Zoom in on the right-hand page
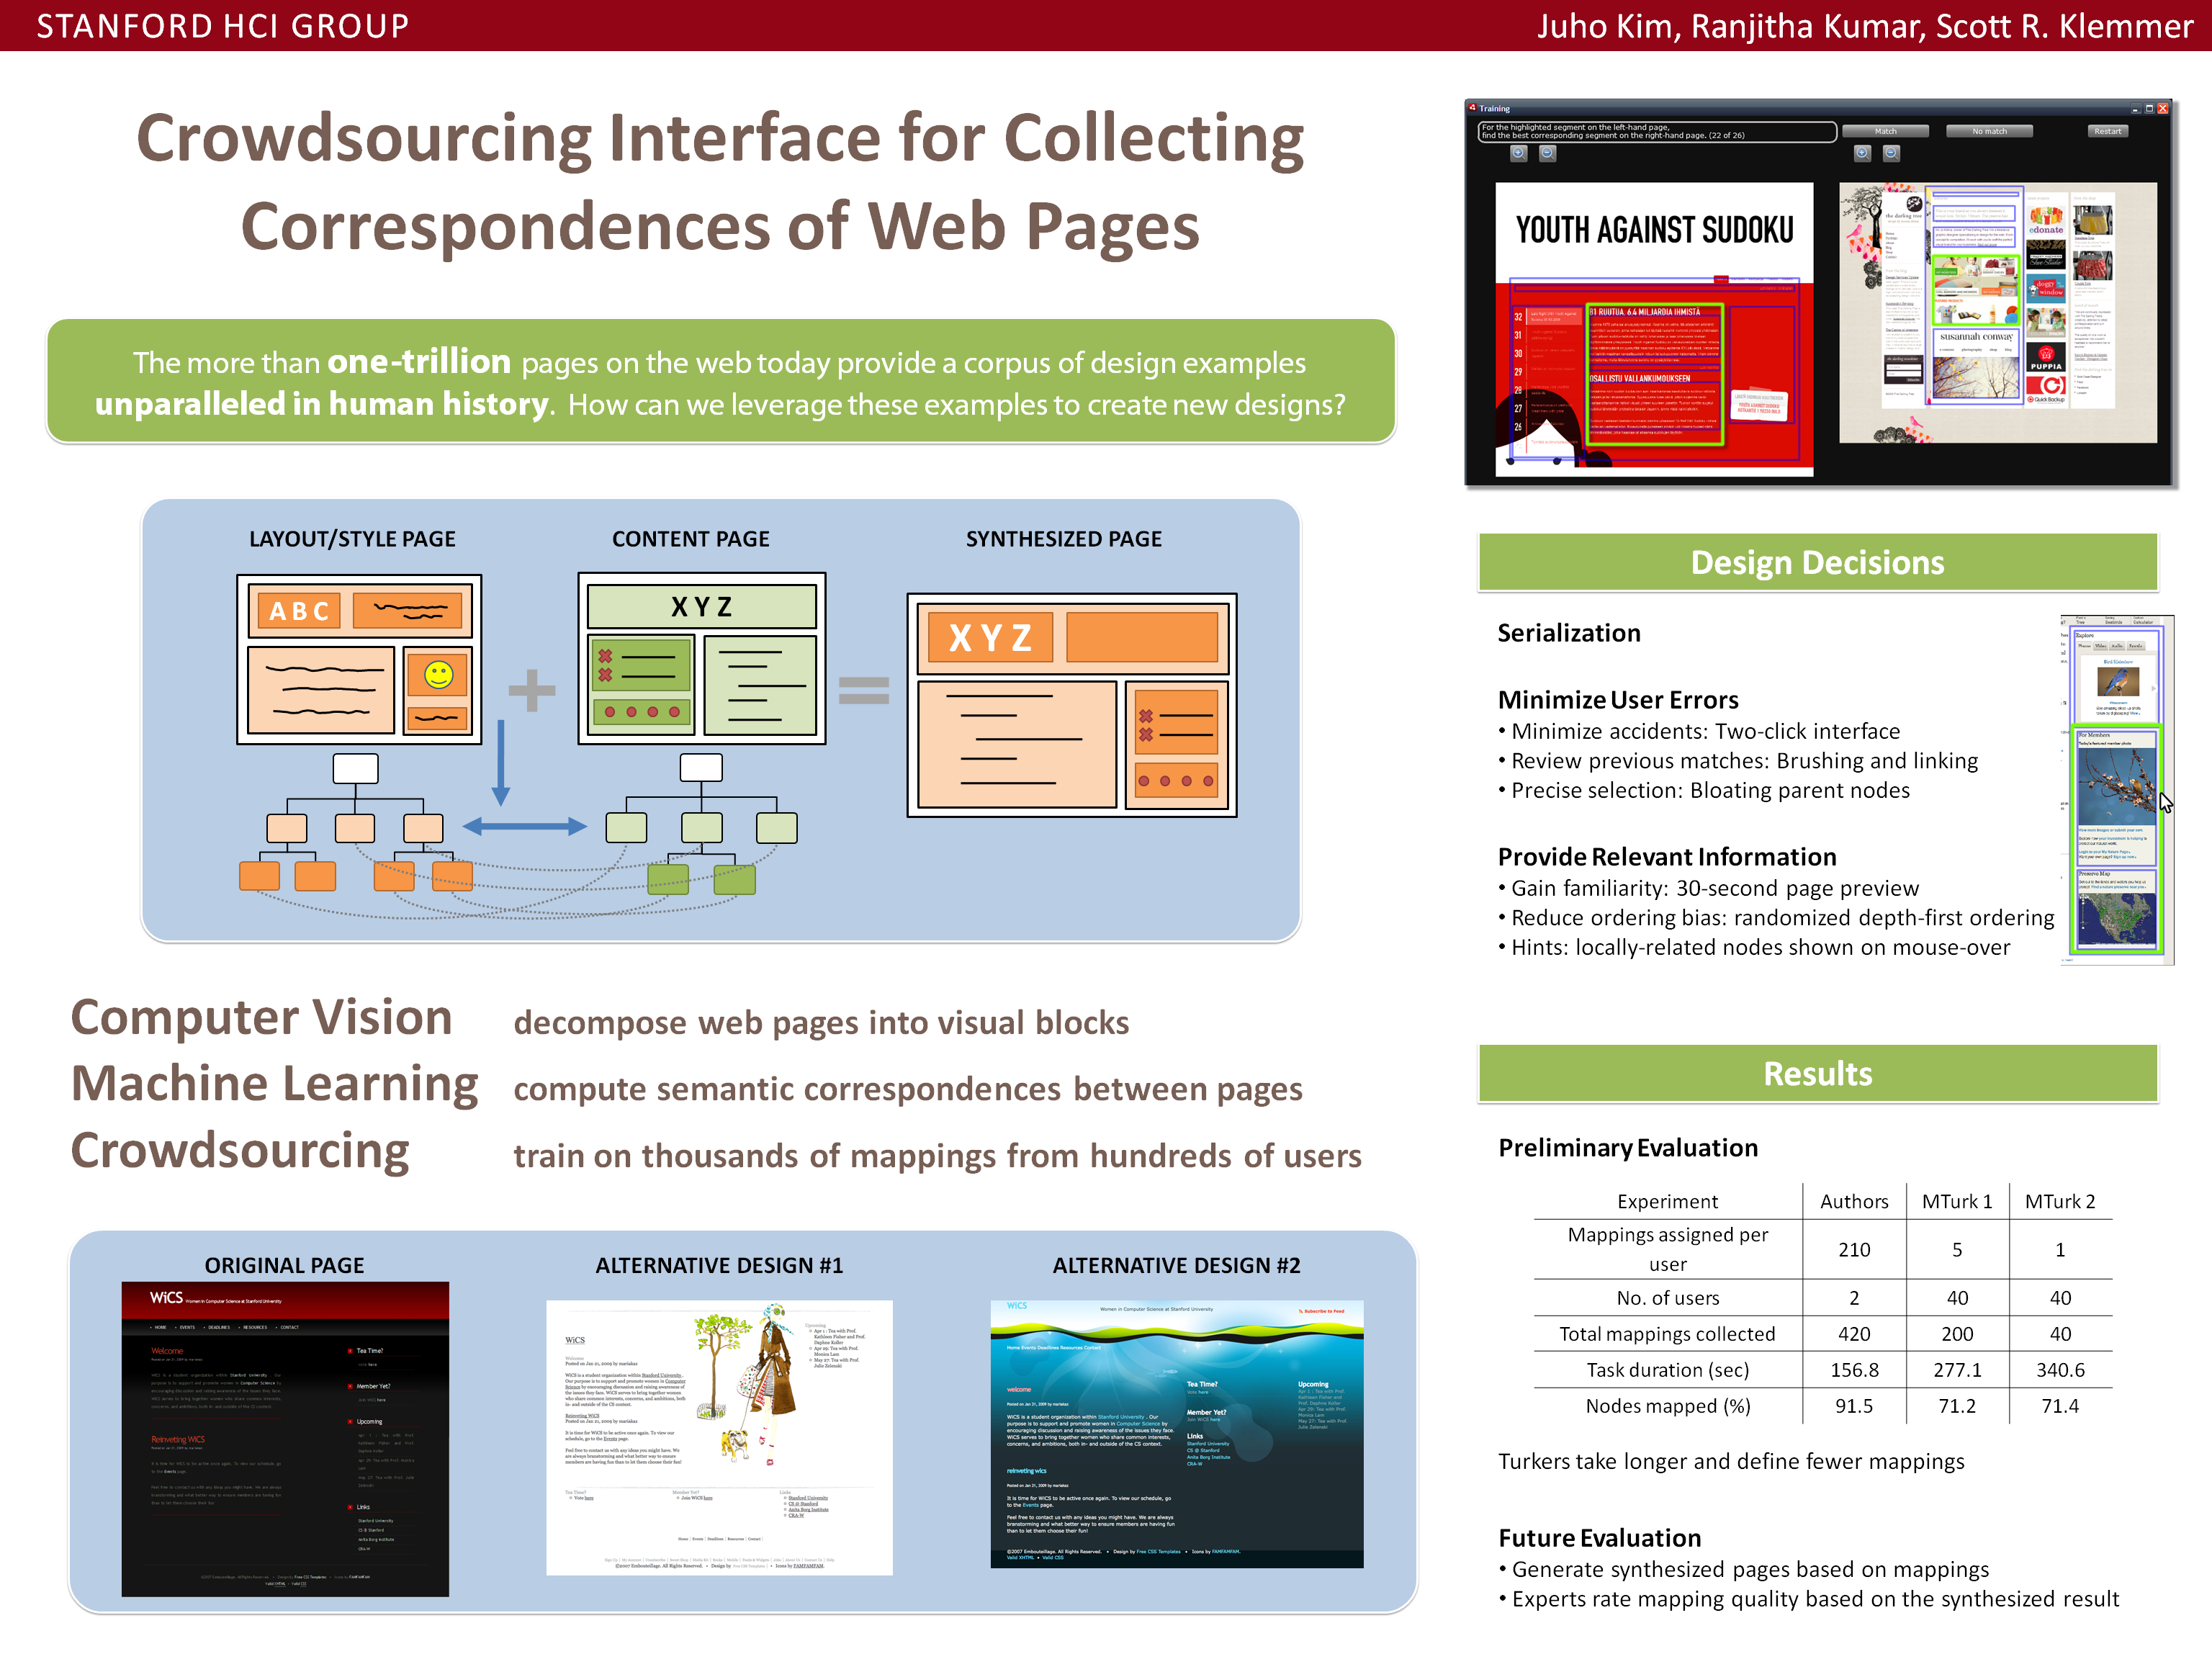 [x=1862, y=153]
